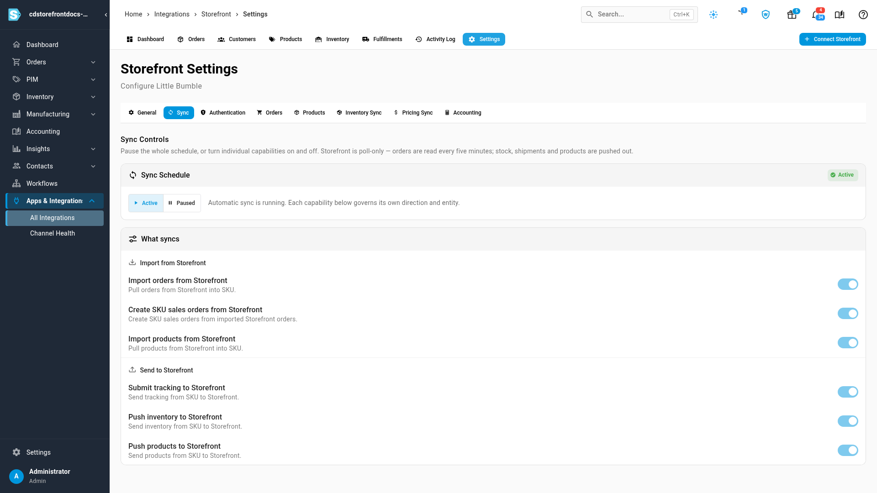Open Channel Health in sidebar
877x493 pixels.
point(54,233)
